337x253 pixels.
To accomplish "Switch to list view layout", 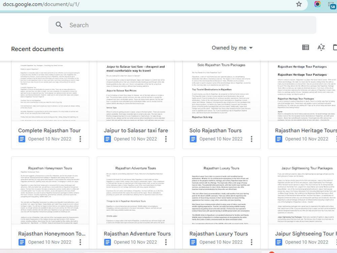I will (x=305, y=48).
